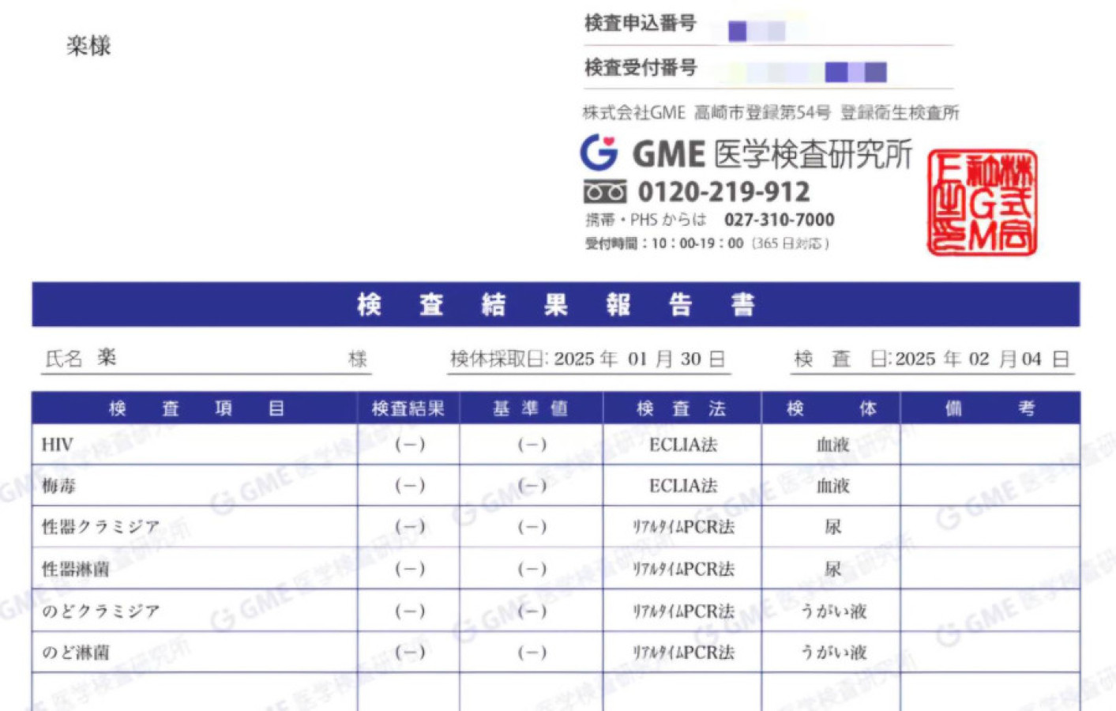
Task: Click リアルタイムPCR法 in the 性器淋菌 row
Action: click(683, 569)
